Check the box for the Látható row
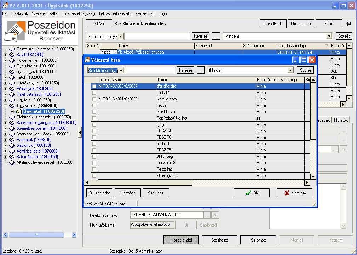Viewport: 357px width, 255px height. (x=94, y=93)
